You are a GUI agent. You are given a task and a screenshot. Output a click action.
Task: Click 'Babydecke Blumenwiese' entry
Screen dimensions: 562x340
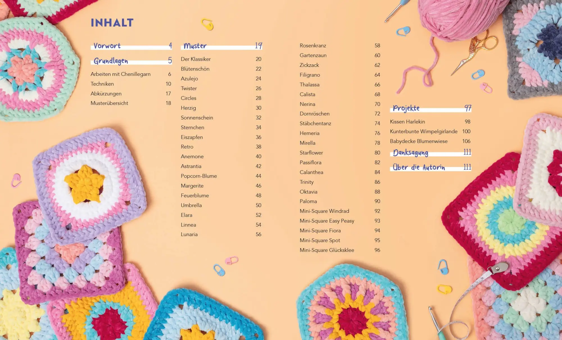pos(419,141)
